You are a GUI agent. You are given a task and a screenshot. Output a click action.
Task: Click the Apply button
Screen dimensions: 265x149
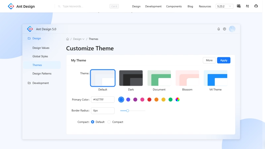224,60
